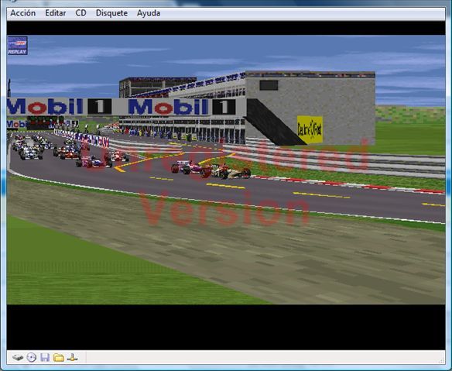
Task: Open the CD menu
Action: point(80,13)
